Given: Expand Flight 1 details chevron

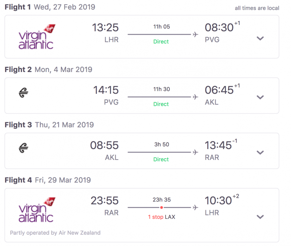Looking at the screenshot, I should 260,38.
